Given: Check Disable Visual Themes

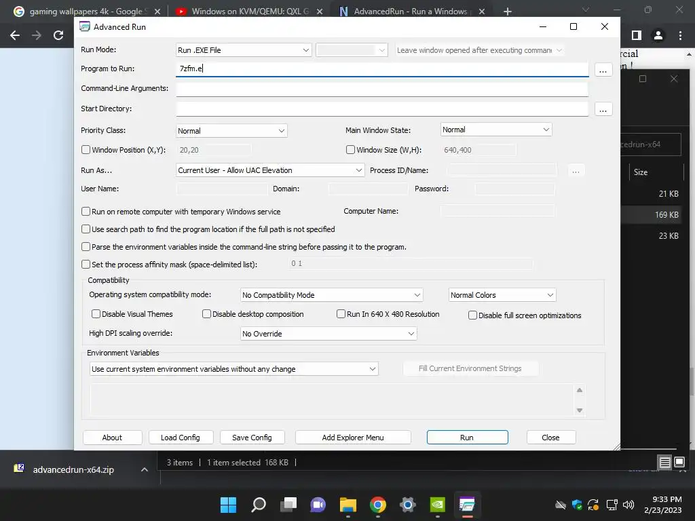Looking at the screenshot, I should tap(96, 313).
